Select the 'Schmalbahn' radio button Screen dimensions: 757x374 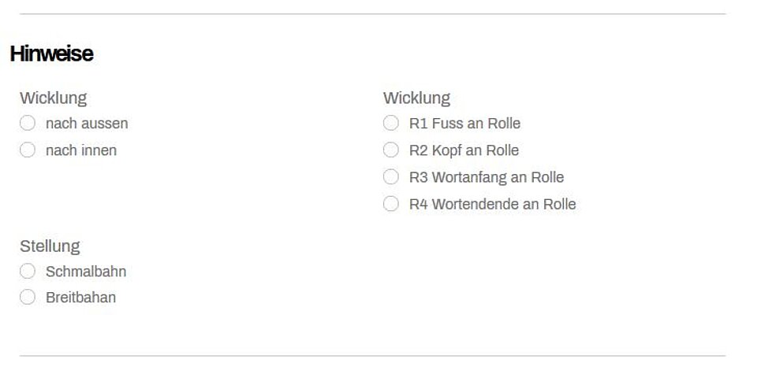[28, 272]
